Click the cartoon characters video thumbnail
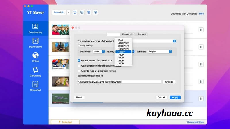 point(60,64)
